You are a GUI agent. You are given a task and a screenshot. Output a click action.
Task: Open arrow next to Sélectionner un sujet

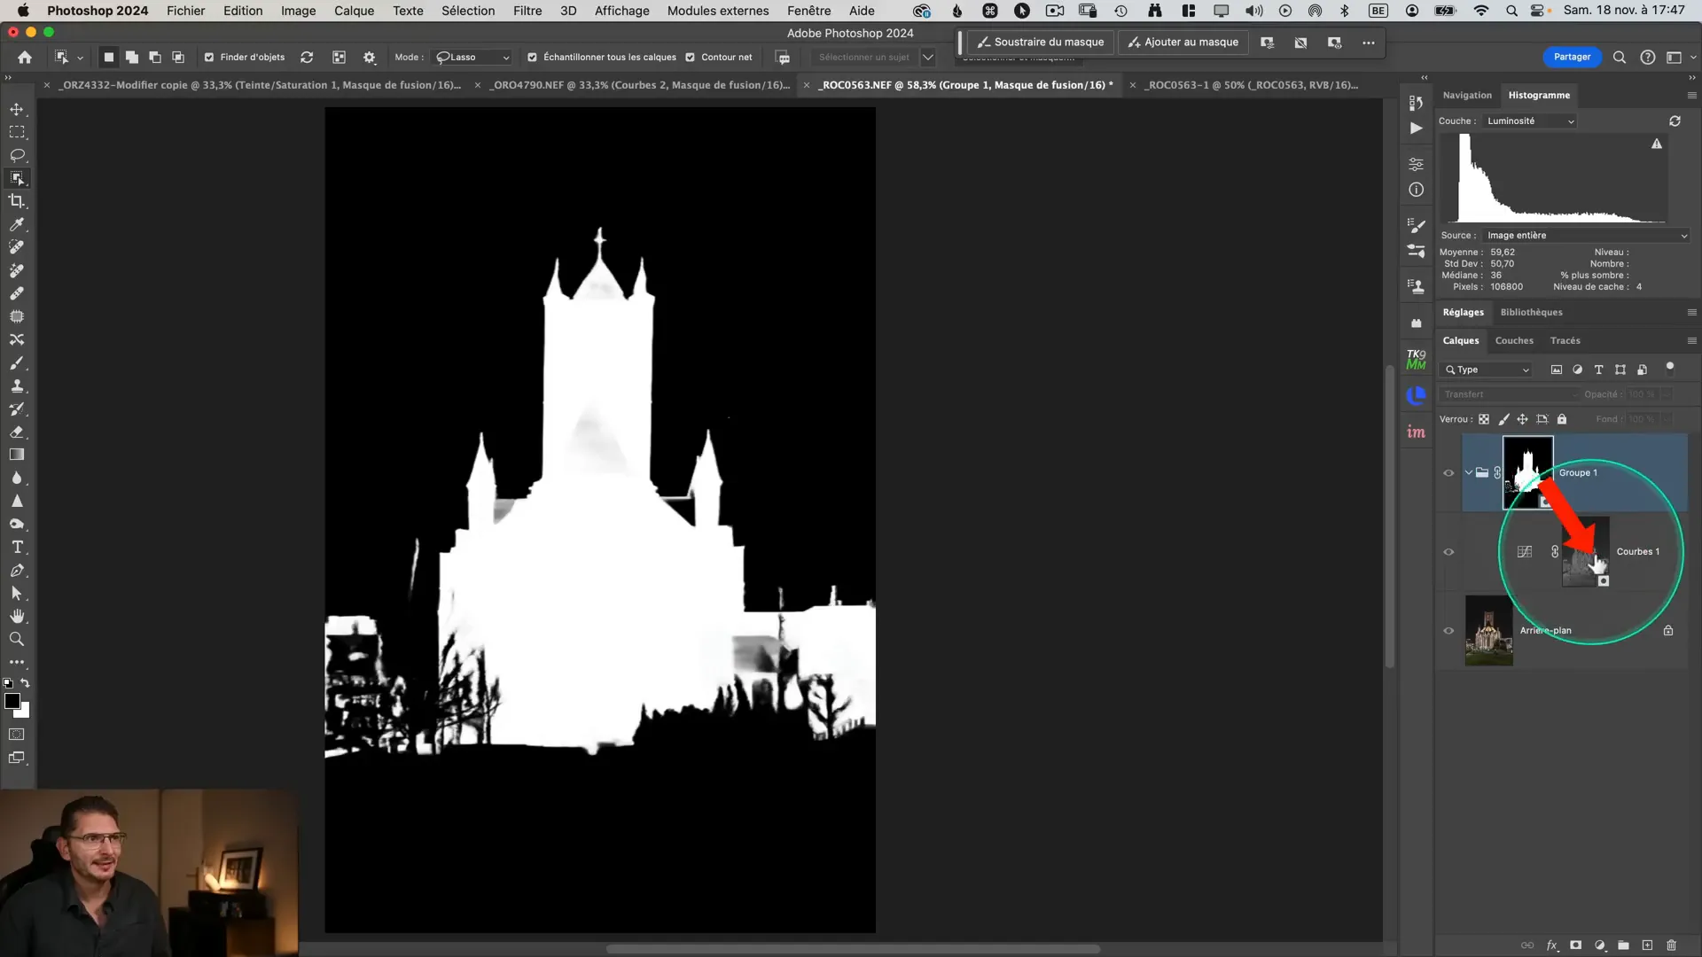(x=928, y=57)
